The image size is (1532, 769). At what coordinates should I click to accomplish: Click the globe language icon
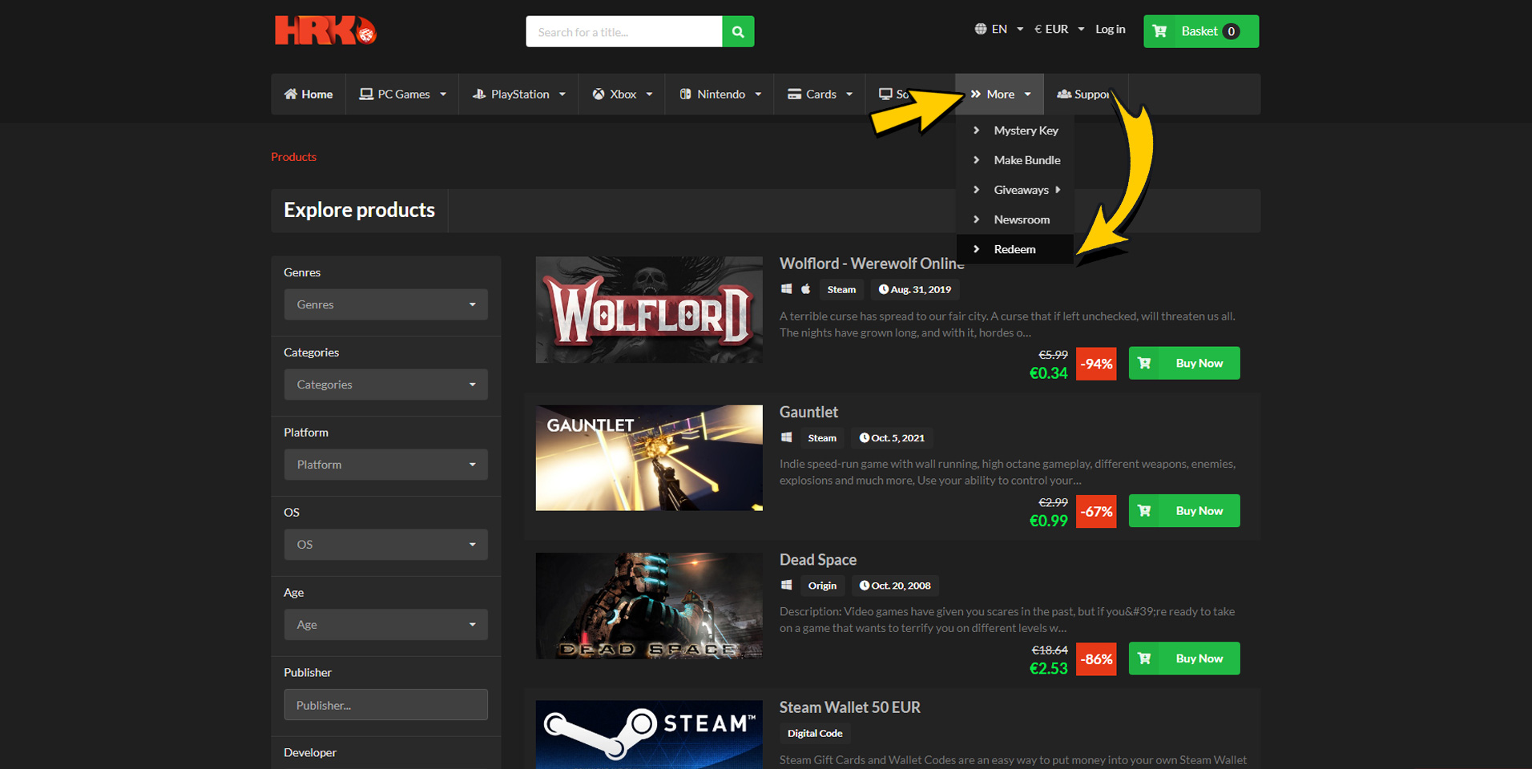tap(980, 29)
